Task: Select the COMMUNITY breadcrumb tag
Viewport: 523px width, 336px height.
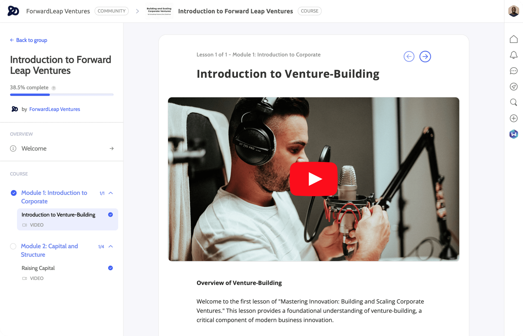Action: coord(112,11)
